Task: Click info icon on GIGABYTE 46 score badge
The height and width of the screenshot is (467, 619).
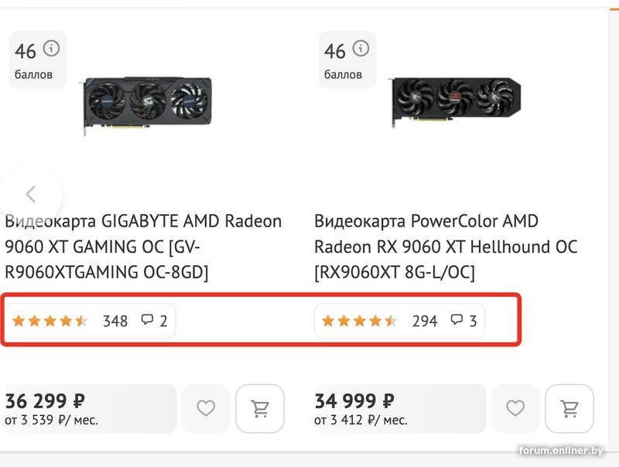Action: (x=51, y=49)
